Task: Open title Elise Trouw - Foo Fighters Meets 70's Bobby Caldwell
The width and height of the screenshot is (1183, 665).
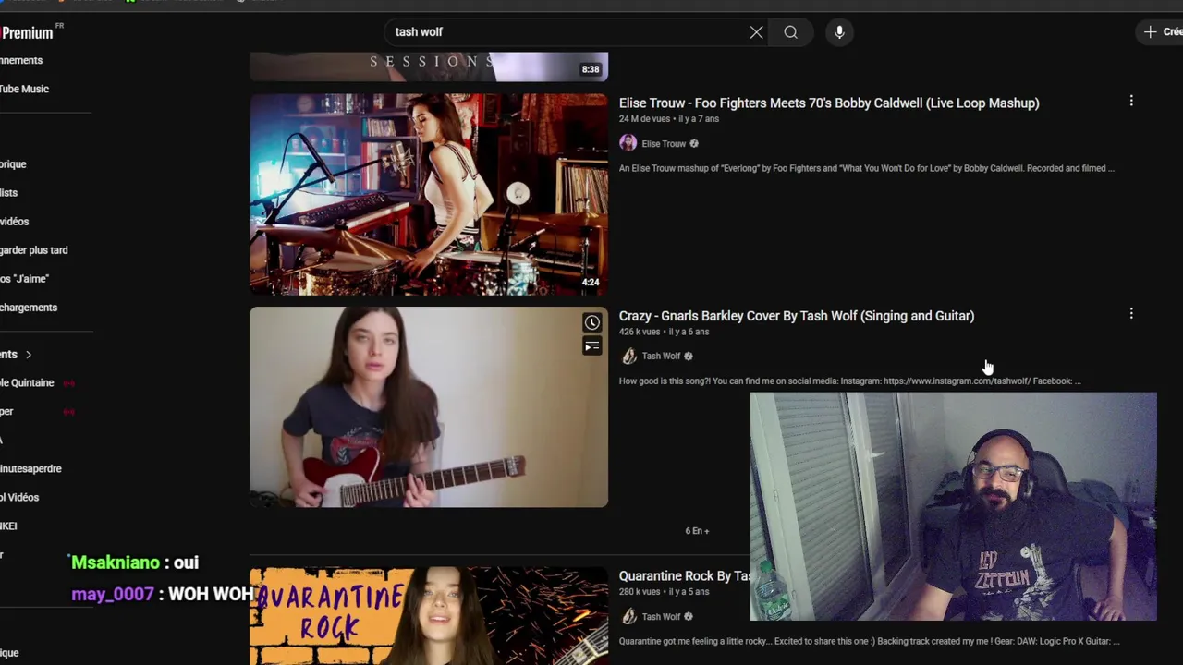Action: (829, 103)
